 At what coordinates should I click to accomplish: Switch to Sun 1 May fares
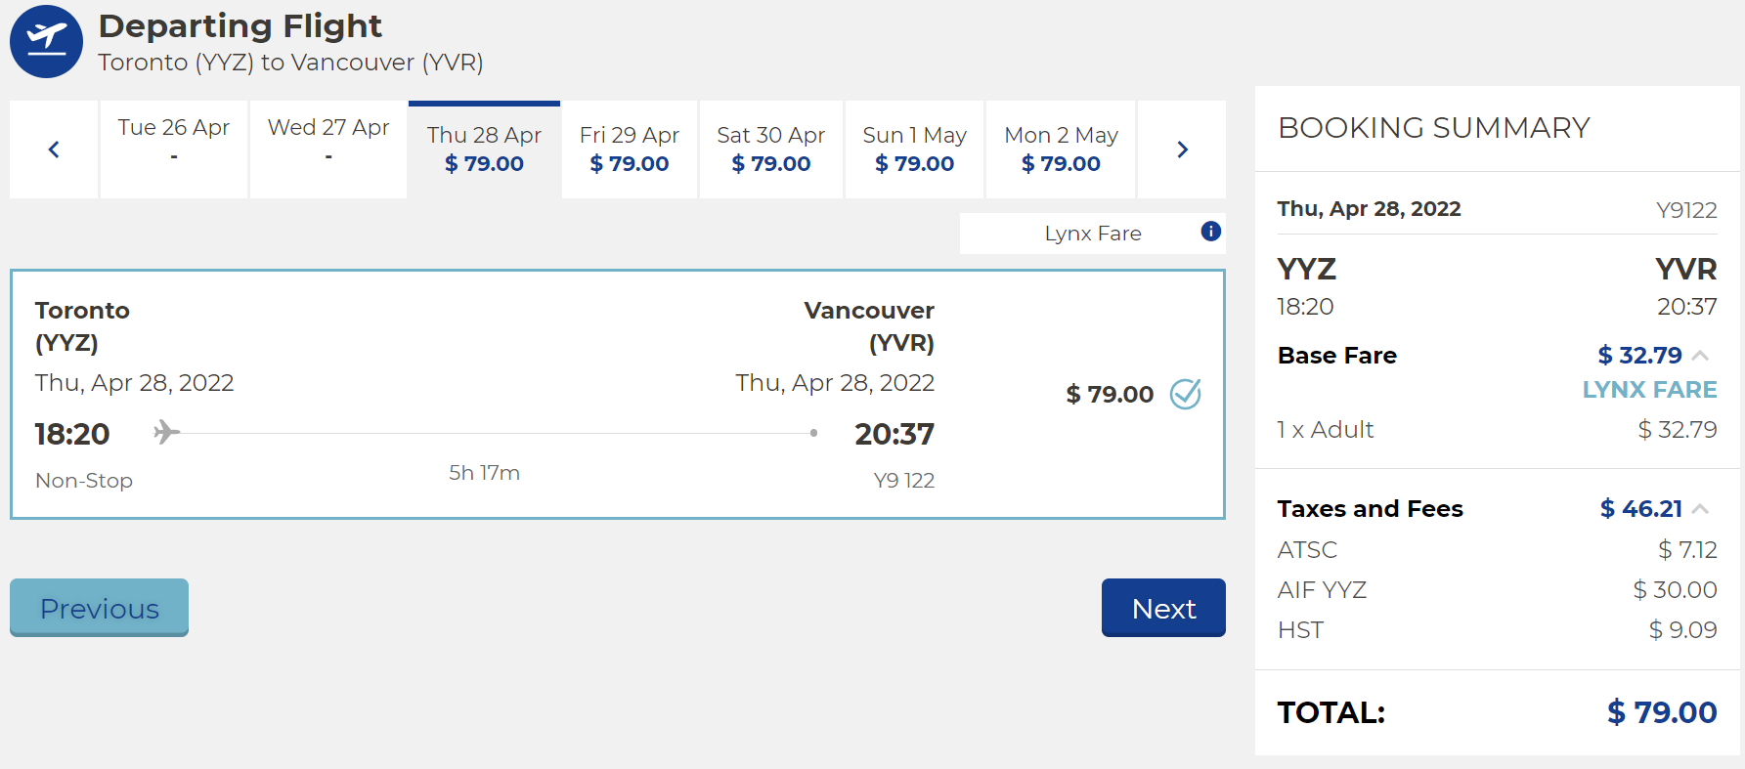pos(914,150)
